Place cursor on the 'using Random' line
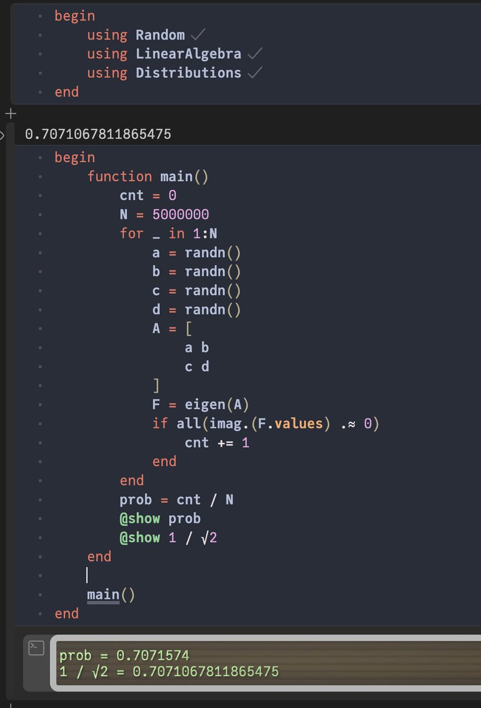The height and width of the screenshot is (708, 481). [136, 35]
